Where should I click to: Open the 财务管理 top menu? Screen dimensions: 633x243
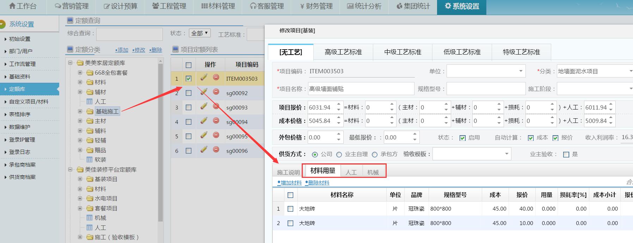(316, 6)
